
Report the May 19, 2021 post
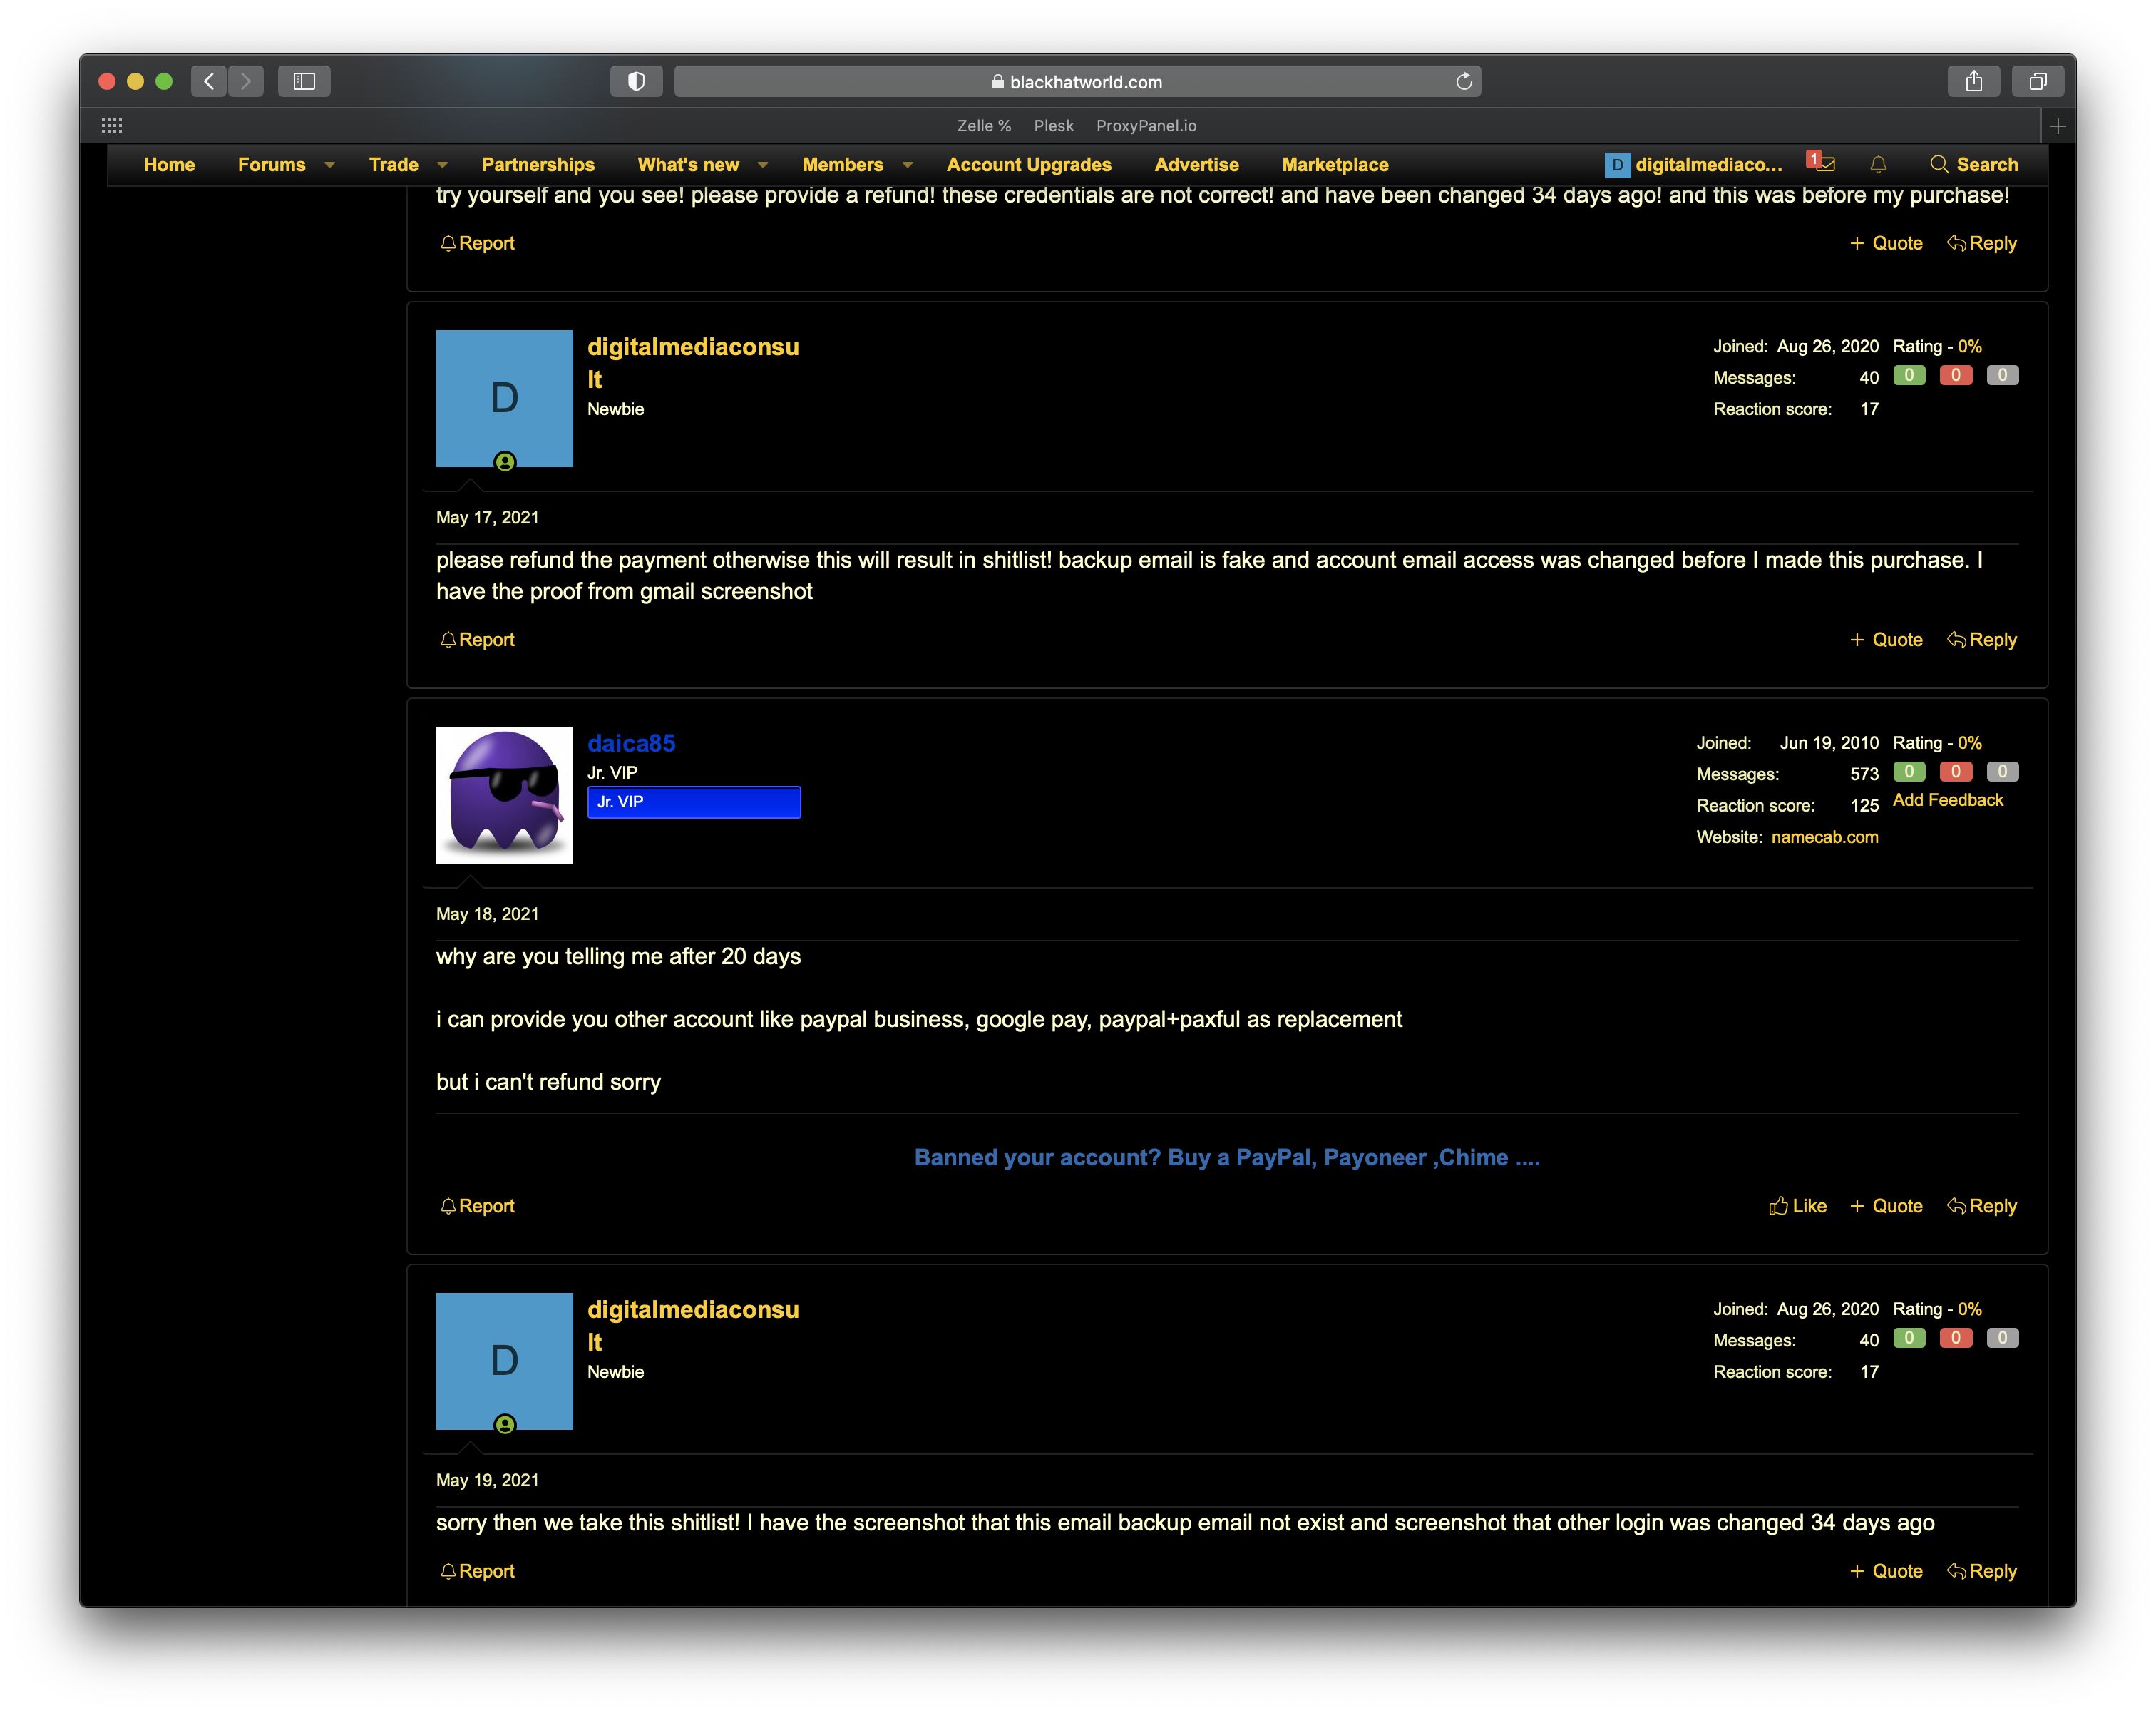[x=477, y=1571]
